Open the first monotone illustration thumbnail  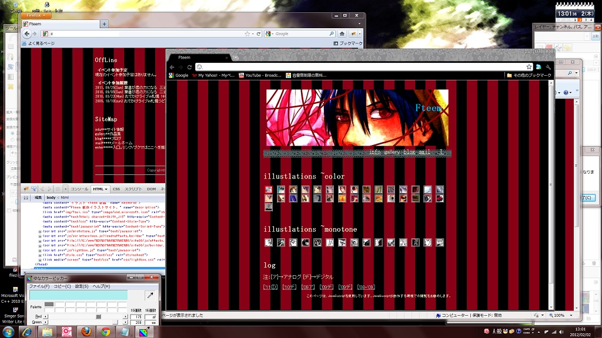[x=269, y=242]
